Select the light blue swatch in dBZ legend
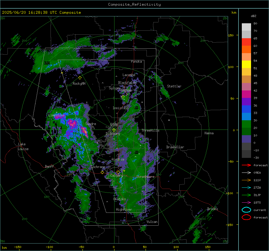Viewport: 269px width, 251px height. pos(246,116)
